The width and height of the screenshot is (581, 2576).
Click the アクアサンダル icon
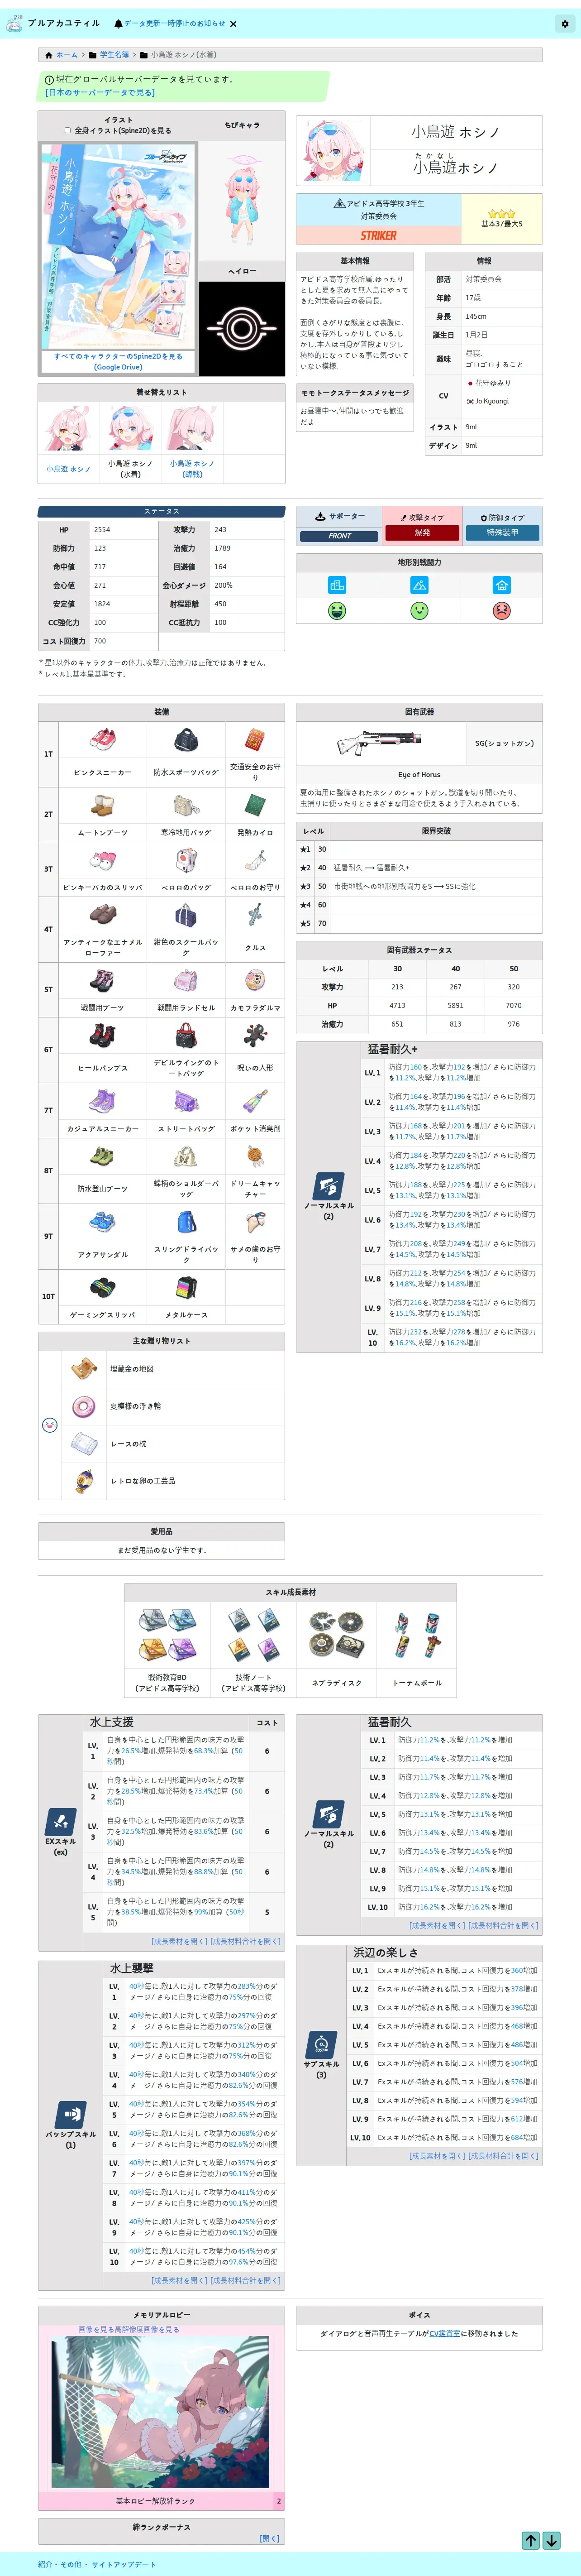[102, 1221]
